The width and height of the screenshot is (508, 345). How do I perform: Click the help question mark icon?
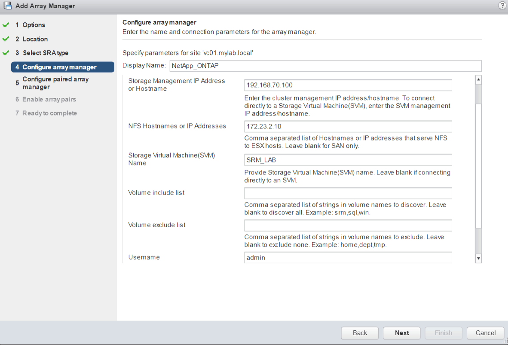502,6
